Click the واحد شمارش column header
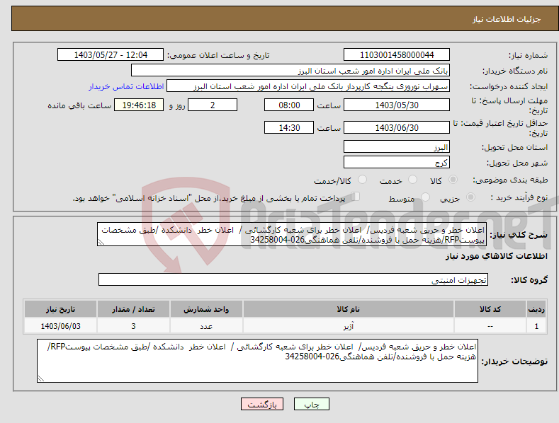 [x=206, y=309]
